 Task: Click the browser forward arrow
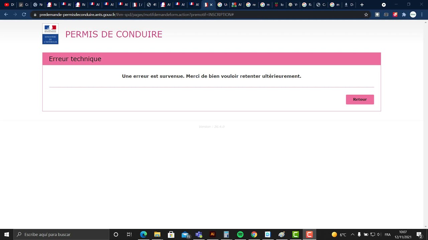[15, 15]
